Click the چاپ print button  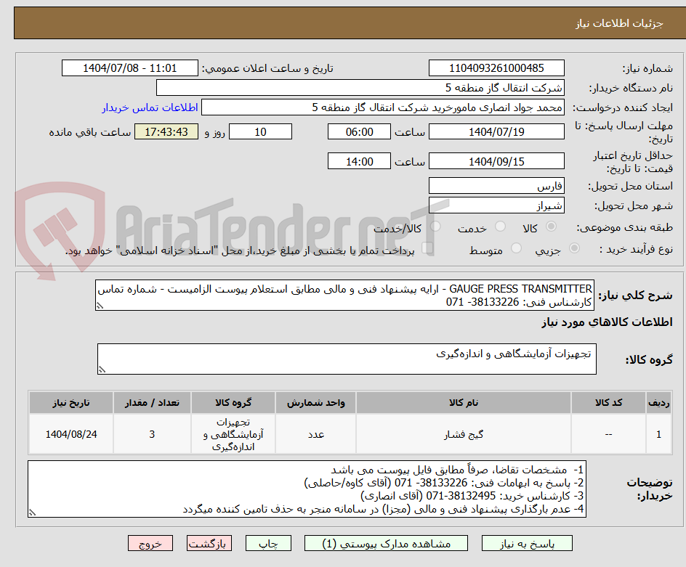point(268,543)
